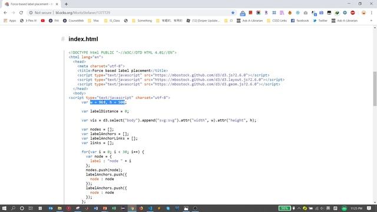Open File Explorer from the taskbar
The width and height of the screenshot is (377, 212).
[x=59, y=208]
